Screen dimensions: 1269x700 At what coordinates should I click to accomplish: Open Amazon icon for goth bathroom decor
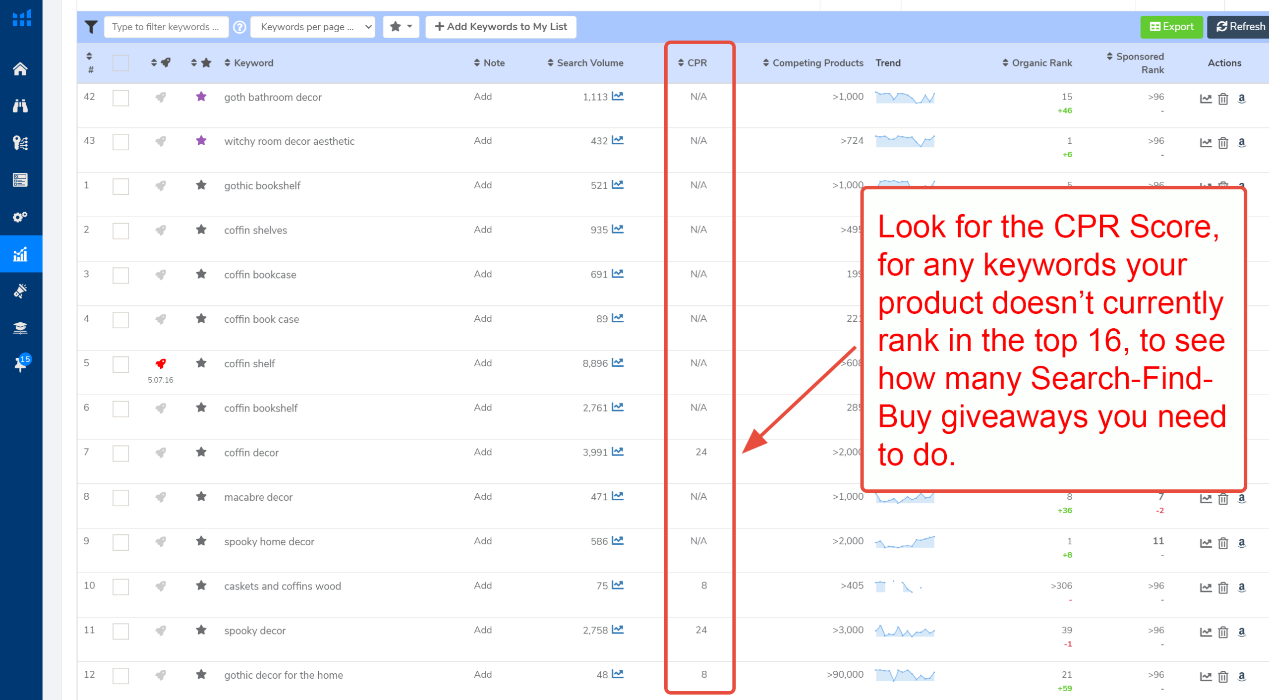tap(1242, 98)
